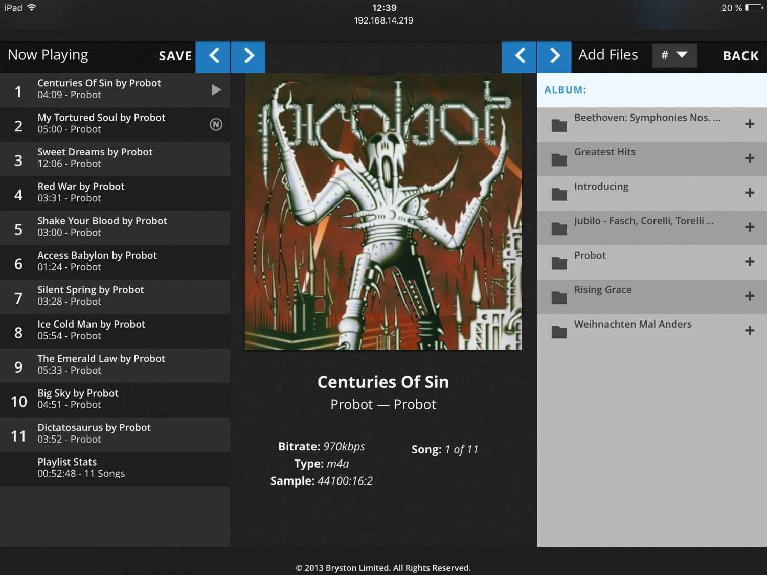Click the Type m4a value

coord(337,464)
